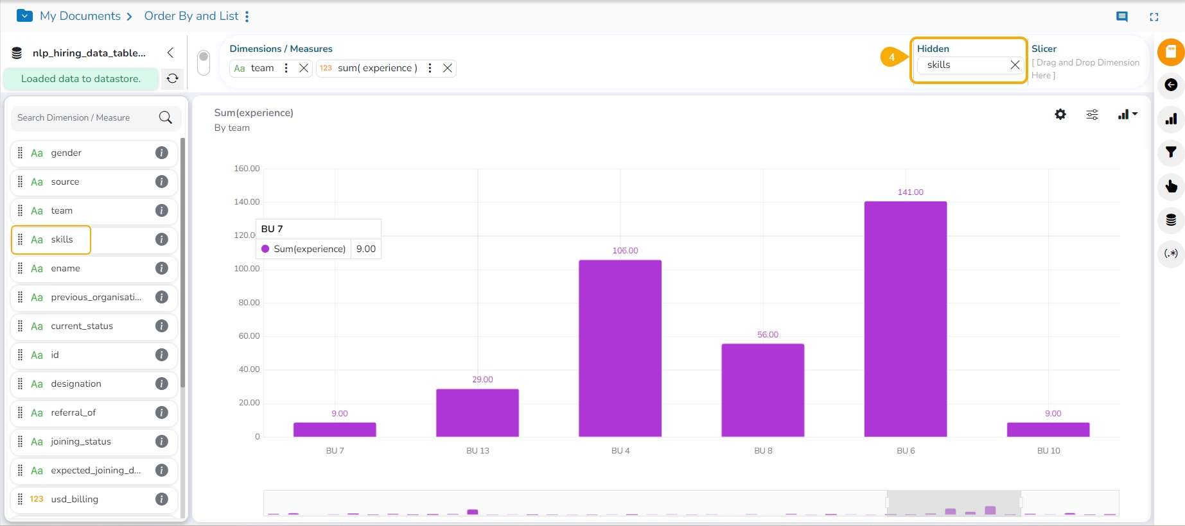Remove skills from Hidden field
This screenshot has height=526, width=1185.
coord(1015,65)
